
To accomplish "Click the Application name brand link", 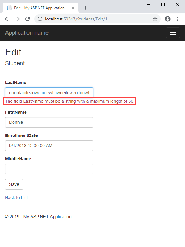I will pos(27,33).
